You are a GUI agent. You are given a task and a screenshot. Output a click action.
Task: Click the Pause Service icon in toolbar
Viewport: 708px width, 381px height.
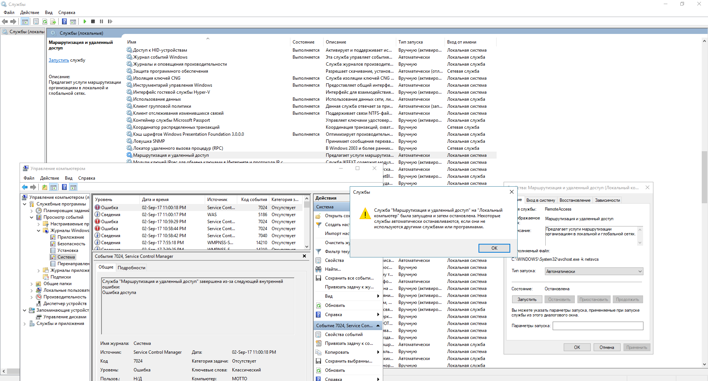pos(101,21)
